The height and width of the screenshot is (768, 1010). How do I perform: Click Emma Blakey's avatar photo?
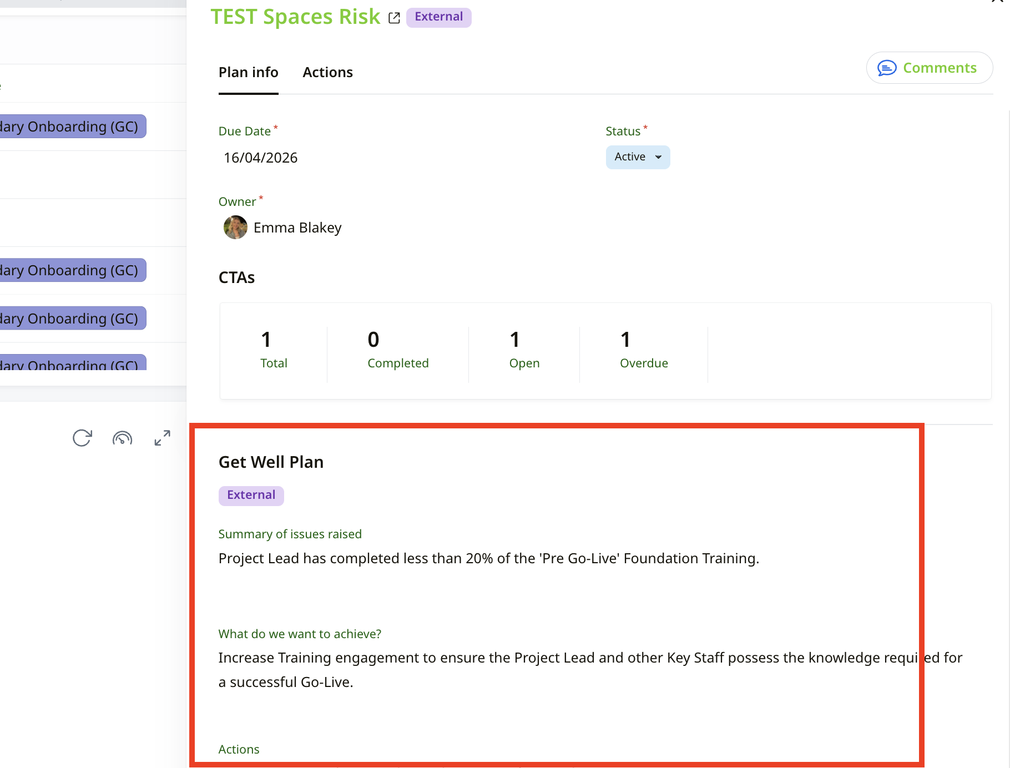tap(235, 228)
